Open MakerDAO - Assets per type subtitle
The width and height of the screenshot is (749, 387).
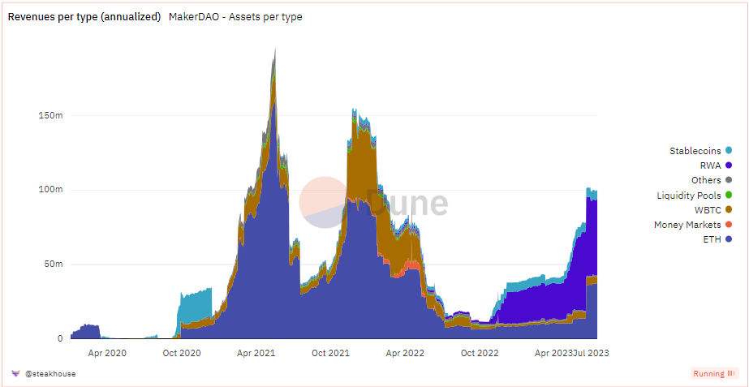[x=235, y=17]
